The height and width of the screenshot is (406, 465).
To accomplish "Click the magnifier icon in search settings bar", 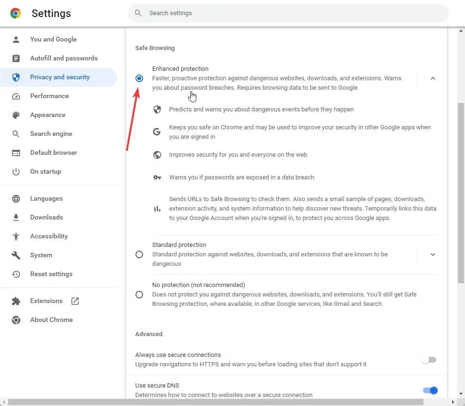I will tap(138, 13).
